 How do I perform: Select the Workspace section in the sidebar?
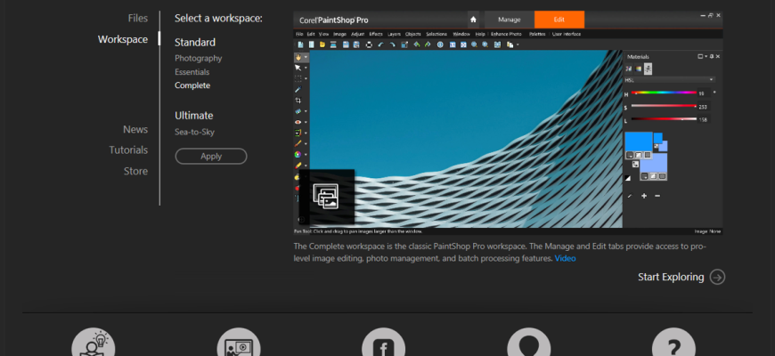pos(123,39)
